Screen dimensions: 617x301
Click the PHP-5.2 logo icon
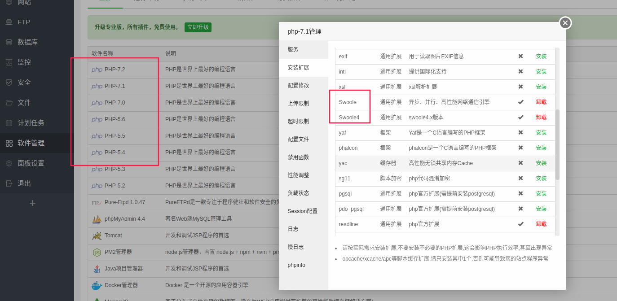tap(97, 186)
